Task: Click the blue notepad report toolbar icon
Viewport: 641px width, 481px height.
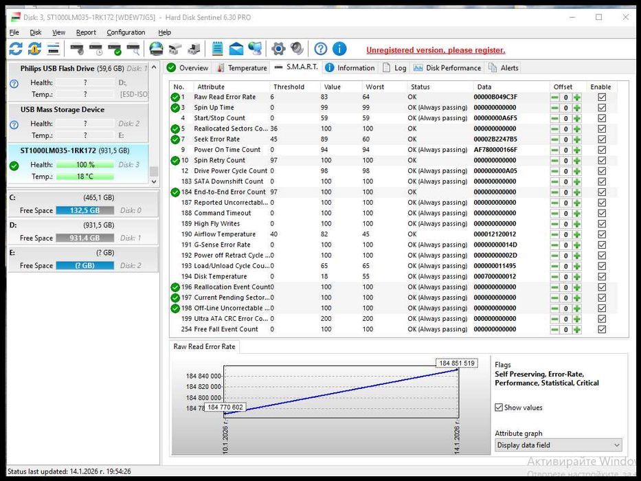Action: [218, 49]
